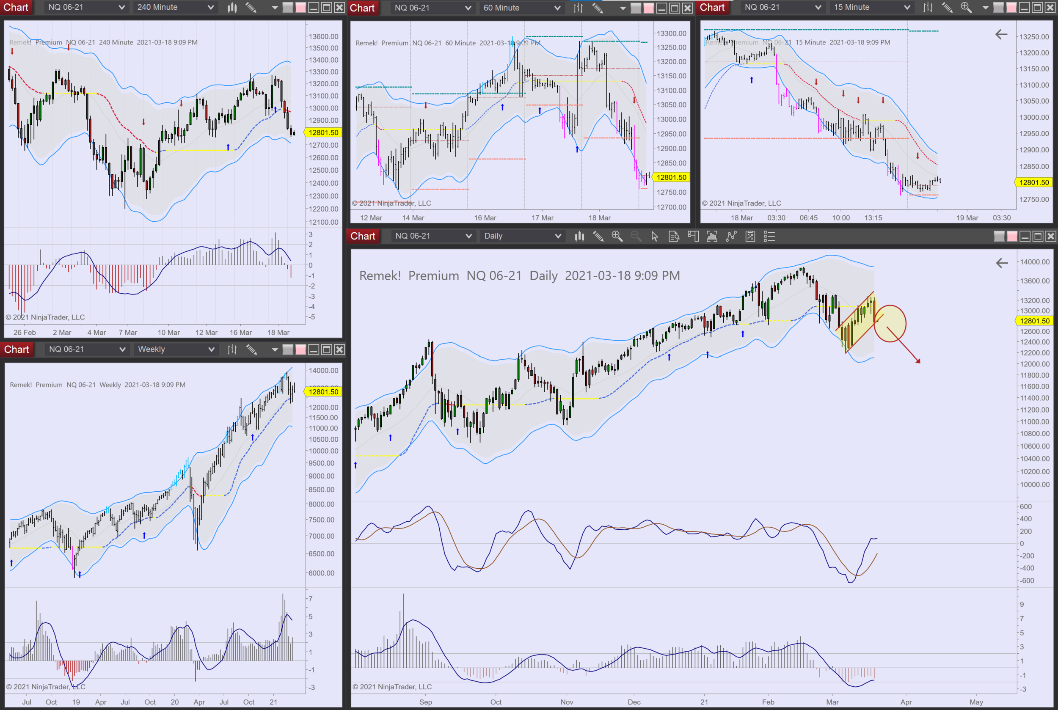Click Chart tab of the 15 Minute window
Viewport: 1058px width, 710px height.
click(x=712, y=7)
